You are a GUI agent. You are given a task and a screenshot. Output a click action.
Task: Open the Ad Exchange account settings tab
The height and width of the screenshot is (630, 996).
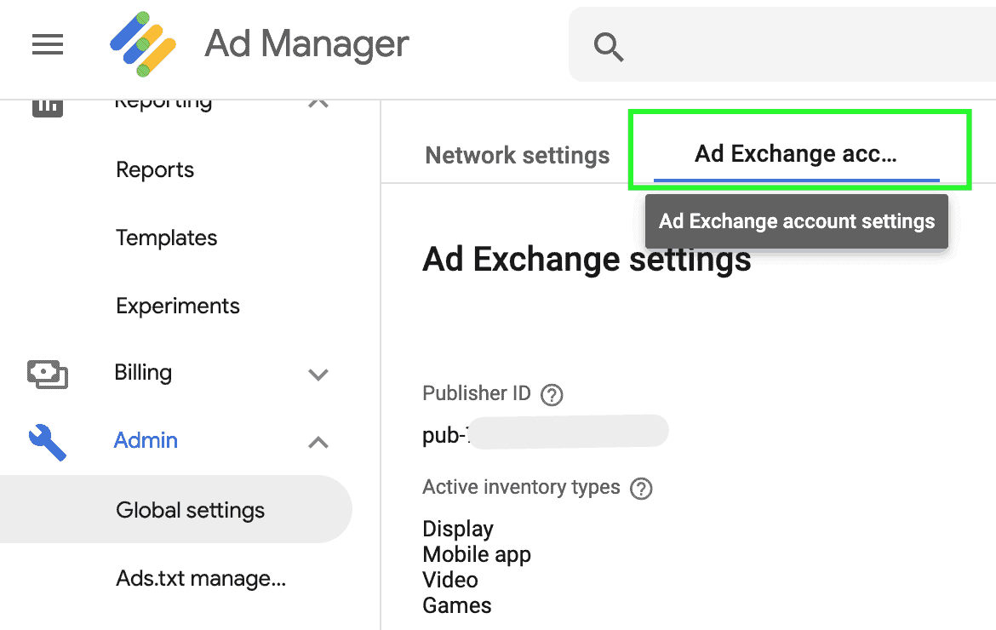pos(797,153)
